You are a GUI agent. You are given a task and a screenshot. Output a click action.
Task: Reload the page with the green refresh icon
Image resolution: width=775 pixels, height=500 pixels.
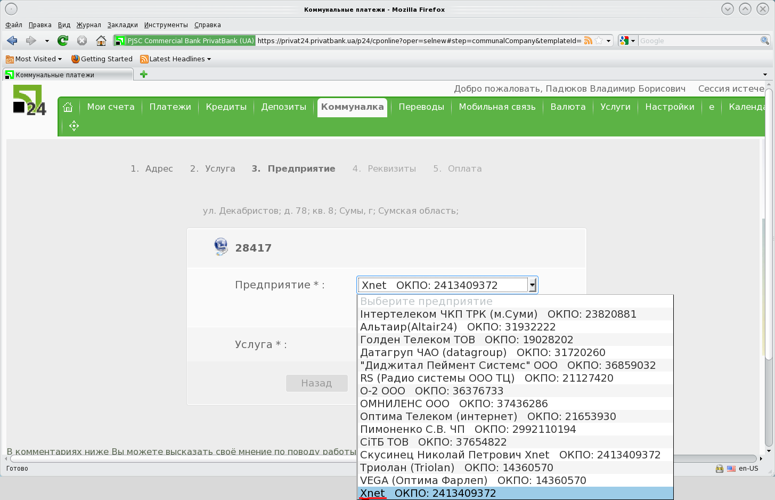tap(63, 41)
